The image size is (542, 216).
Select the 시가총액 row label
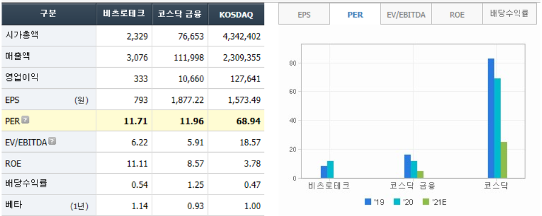click(x=22, y=35)
